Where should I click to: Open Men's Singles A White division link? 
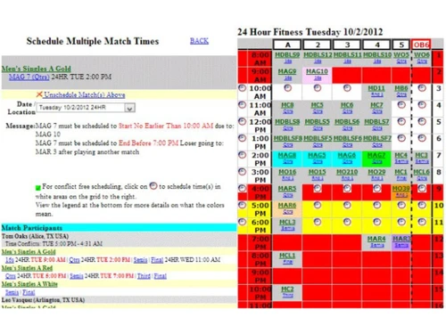[x=29, y=284]
